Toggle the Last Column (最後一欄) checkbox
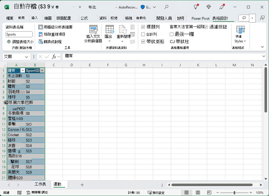 [x=172, y=34]
